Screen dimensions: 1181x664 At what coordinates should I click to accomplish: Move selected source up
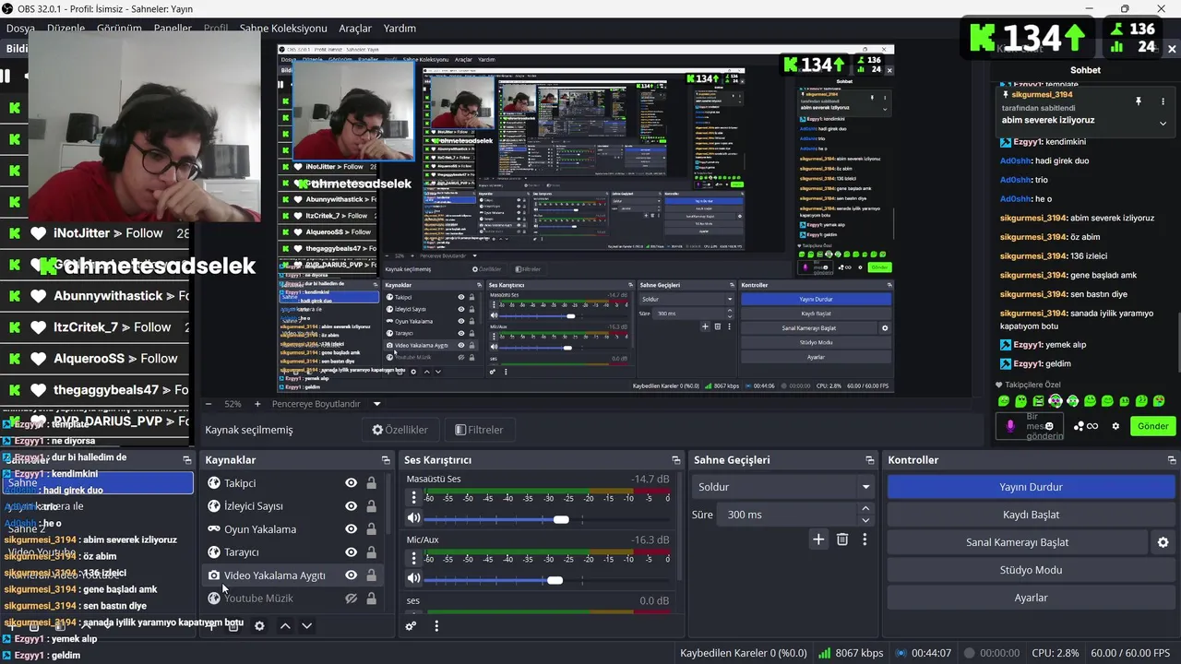pos(285,625)
